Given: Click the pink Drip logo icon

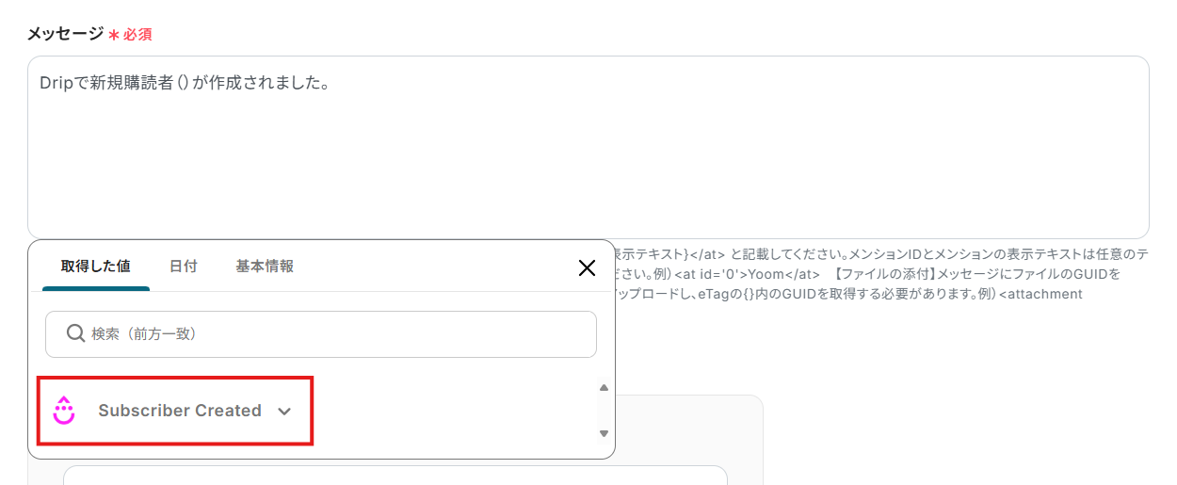Looking at the screenshot, I should click(x=64, y=411).
